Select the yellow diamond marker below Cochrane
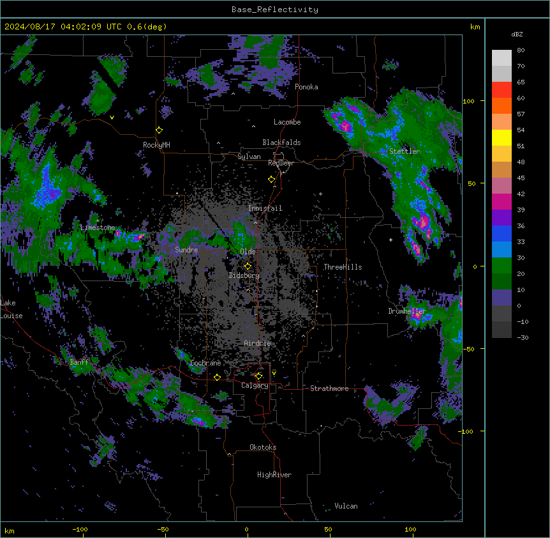Image resolution: width=550 pixels, height=538 pixels. coord(217,377)
